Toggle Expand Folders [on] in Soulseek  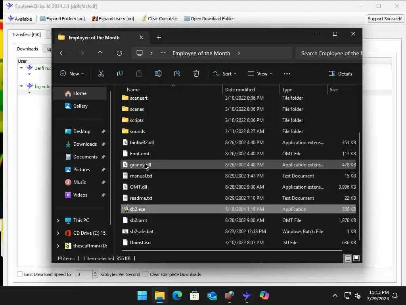pos(62,19)
